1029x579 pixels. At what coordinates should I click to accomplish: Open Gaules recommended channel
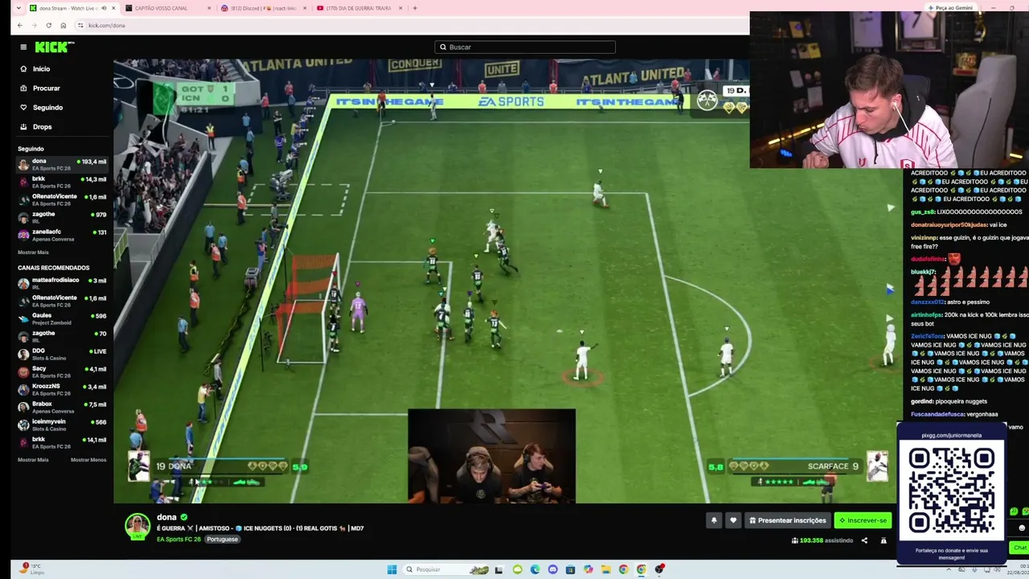point(63,318)
